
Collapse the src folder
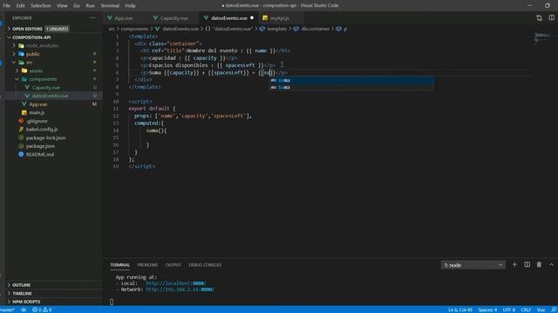tap(29, 63)
